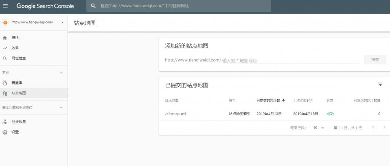Screen dimensions: 390x166
Task: Open the filter icon in submitted sitemaps
Action: [380, 85]
